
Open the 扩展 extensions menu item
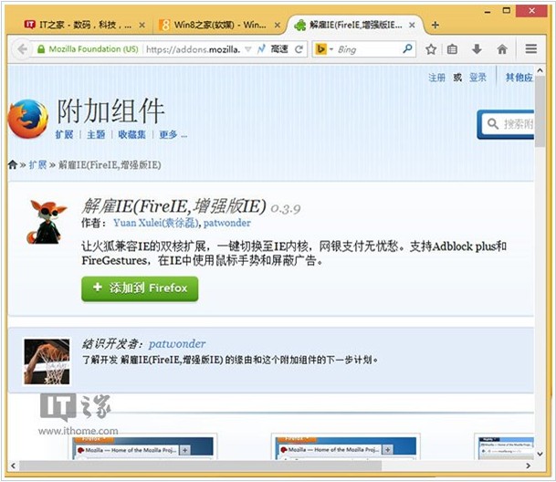[64, 134]
